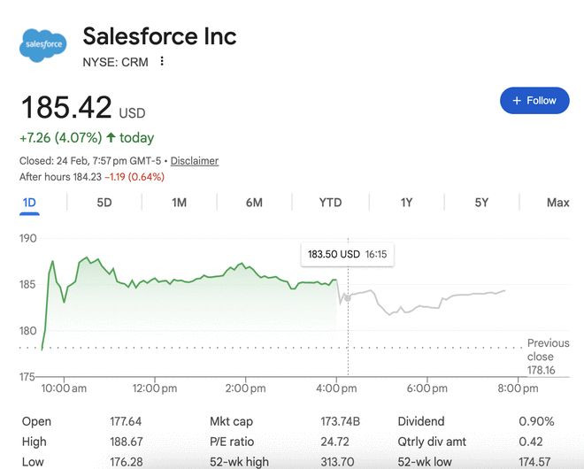Click the Mkt cap statistic label
The image size is (584, 469).
click(x=230, y=421)
